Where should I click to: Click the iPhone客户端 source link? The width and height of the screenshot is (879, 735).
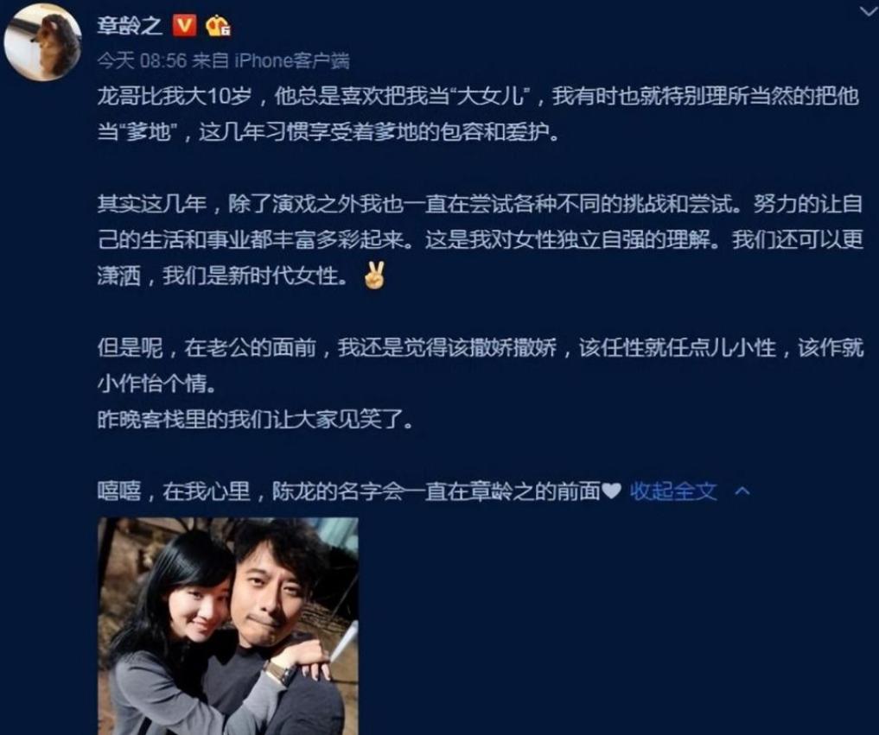[292, 60]
